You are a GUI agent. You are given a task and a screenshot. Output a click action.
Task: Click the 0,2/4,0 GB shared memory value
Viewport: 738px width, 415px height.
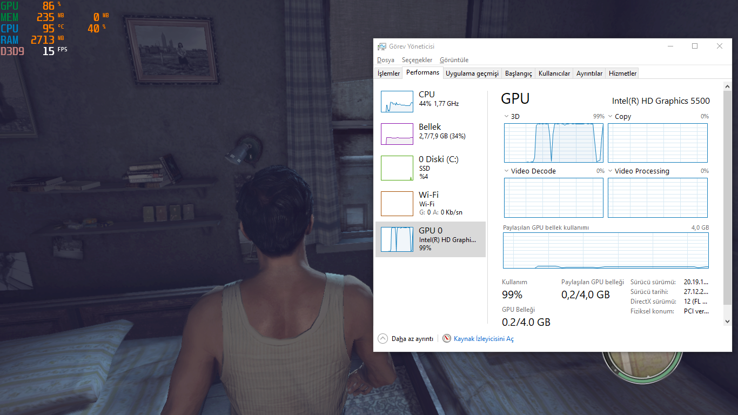coord(586,294)
